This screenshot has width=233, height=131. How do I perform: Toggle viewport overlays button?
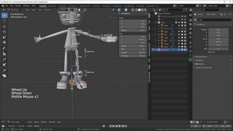pyautogui.click(x=126, y=10)
